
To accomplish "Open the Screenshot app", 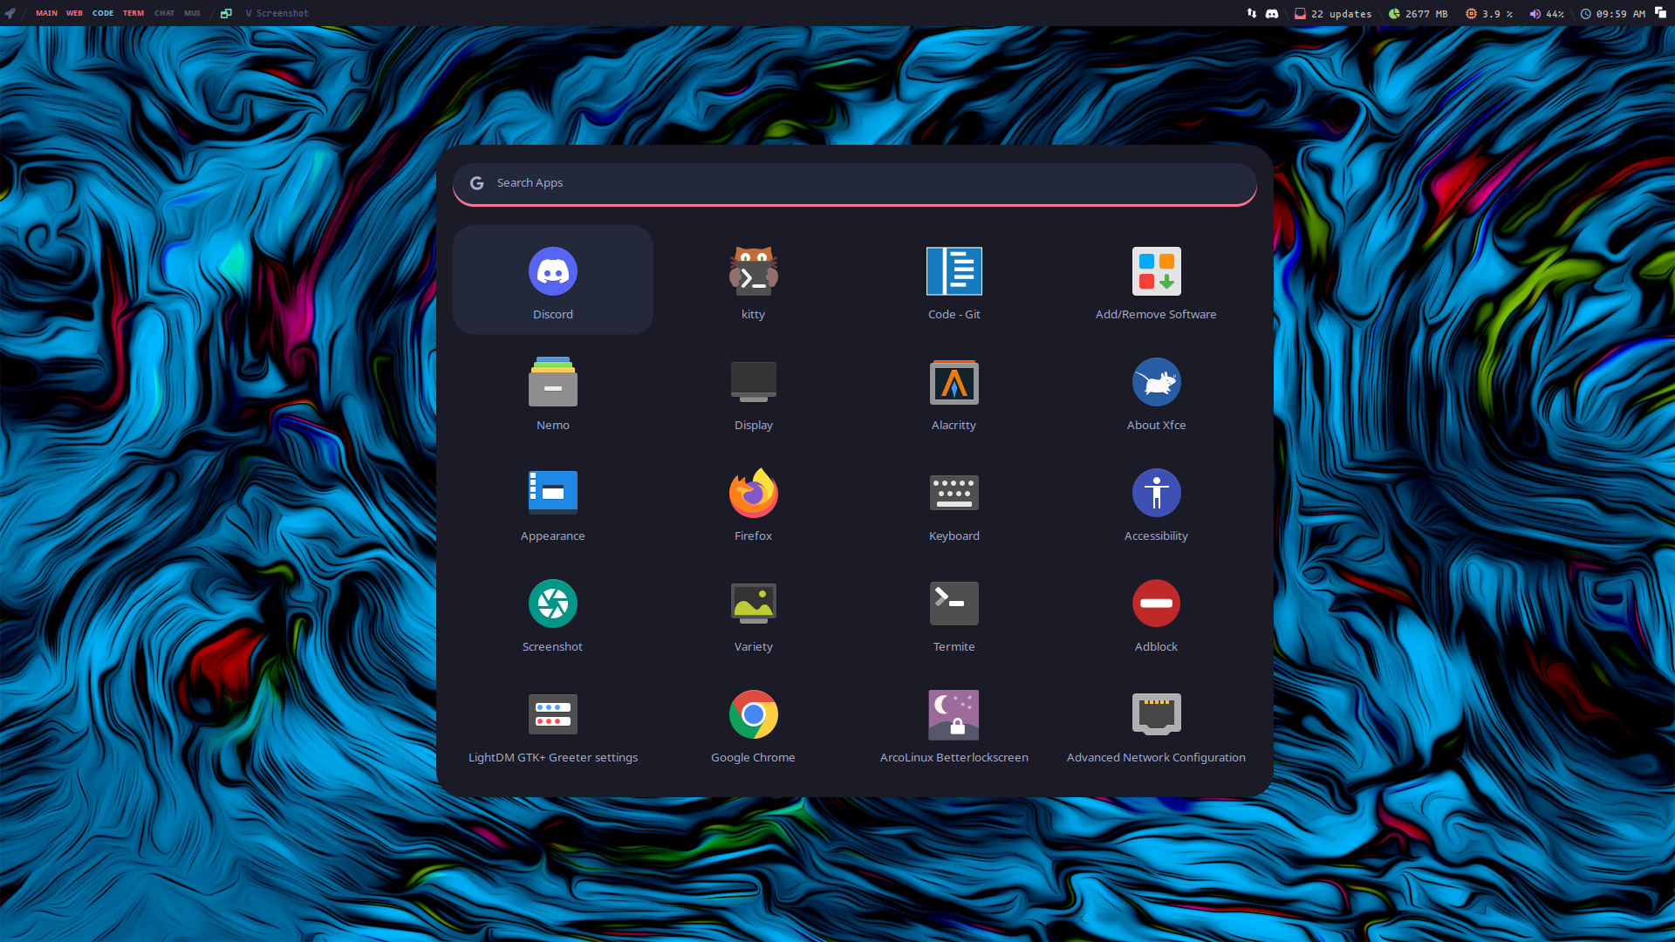I will coord(552,612).
